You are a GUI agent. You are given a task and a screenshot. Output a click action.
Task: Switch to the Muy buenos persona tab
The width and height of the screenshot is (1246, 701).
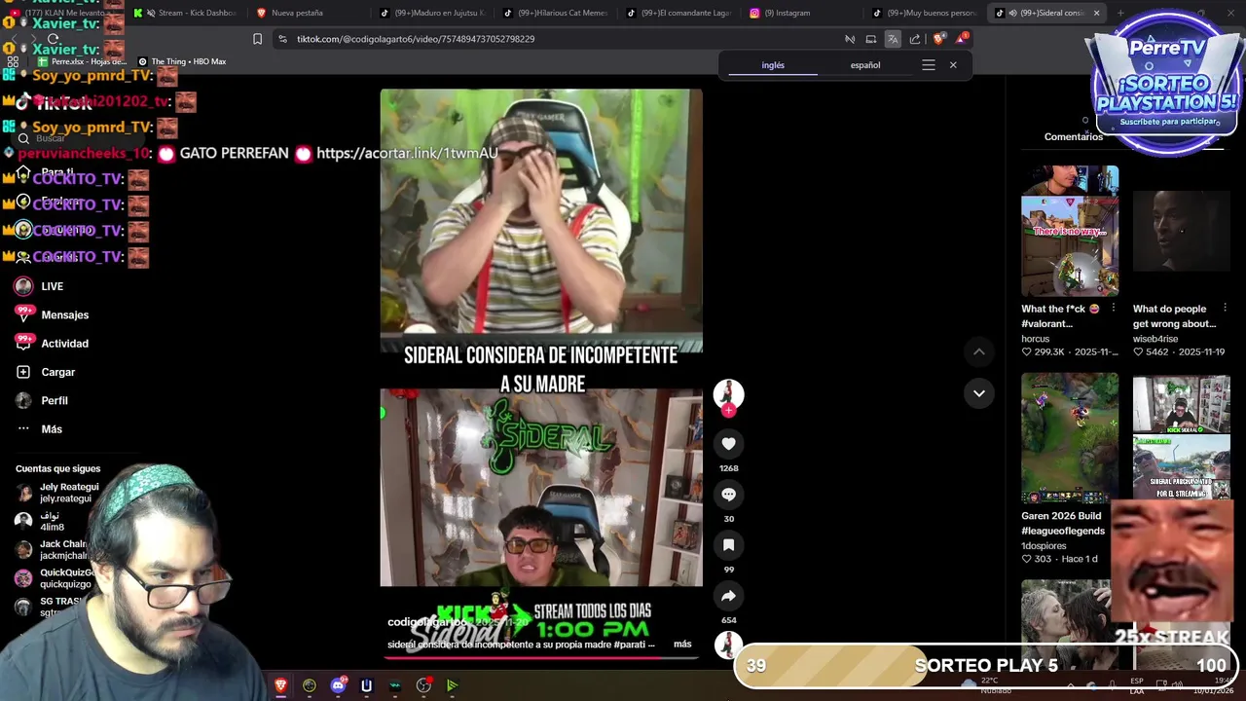pos(927,13)
